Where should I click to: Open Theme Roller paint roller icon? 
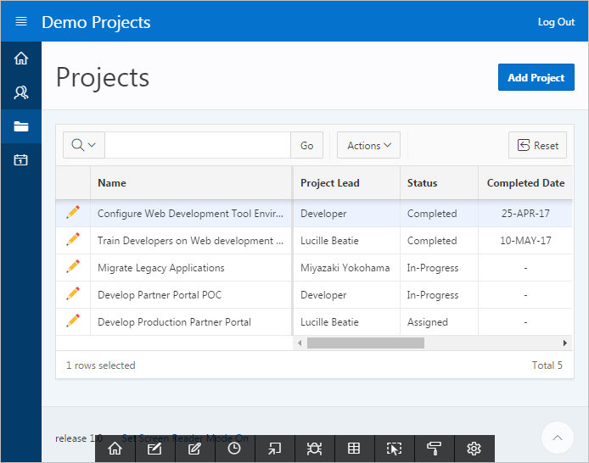(x=434, y=449)
